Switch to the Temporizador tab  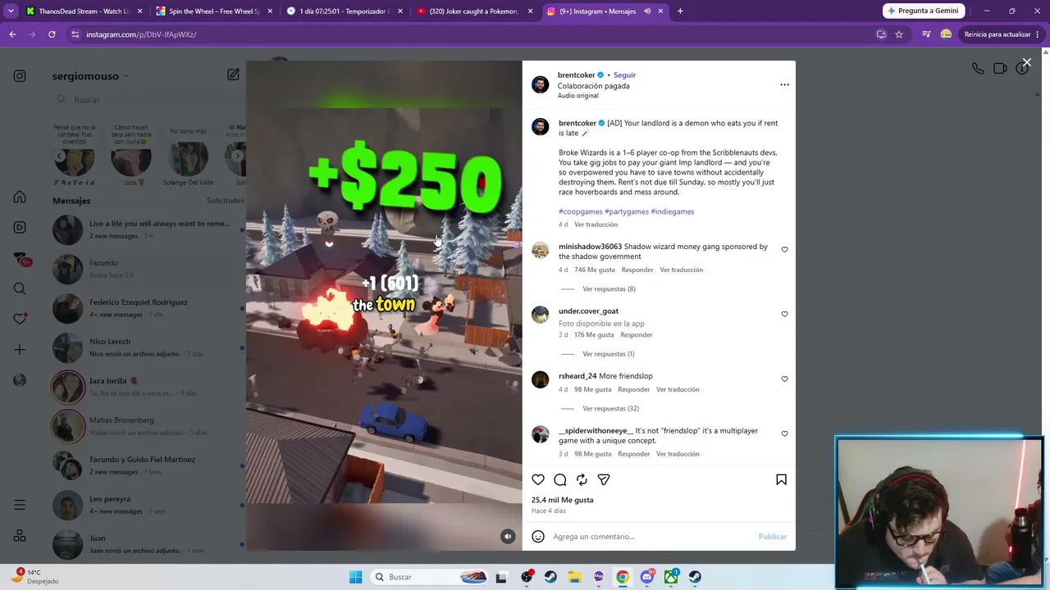click(x=344, y=11)
